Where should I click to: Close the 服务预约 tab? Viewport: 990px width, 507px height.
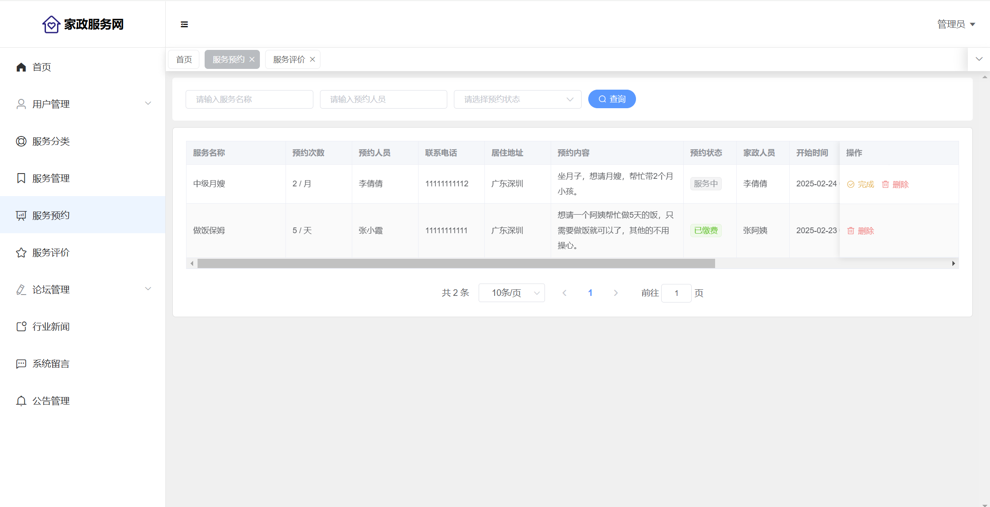click(252, 60)
